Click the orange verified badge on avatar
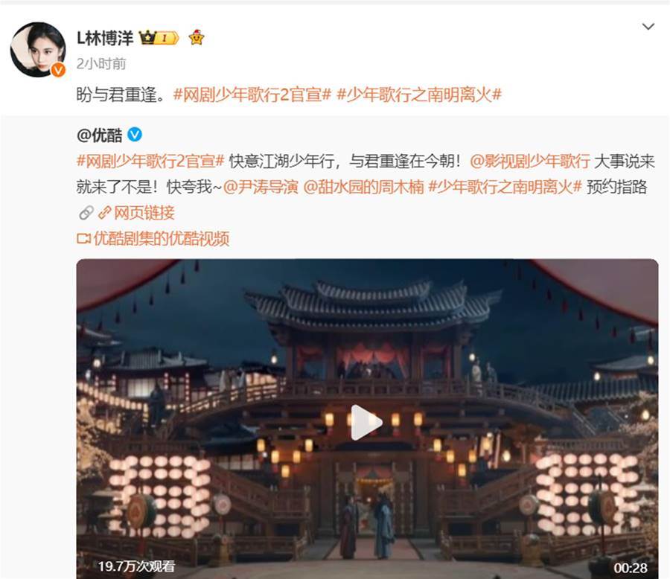Screen dimensions: 670x579 tap(58, 70)
